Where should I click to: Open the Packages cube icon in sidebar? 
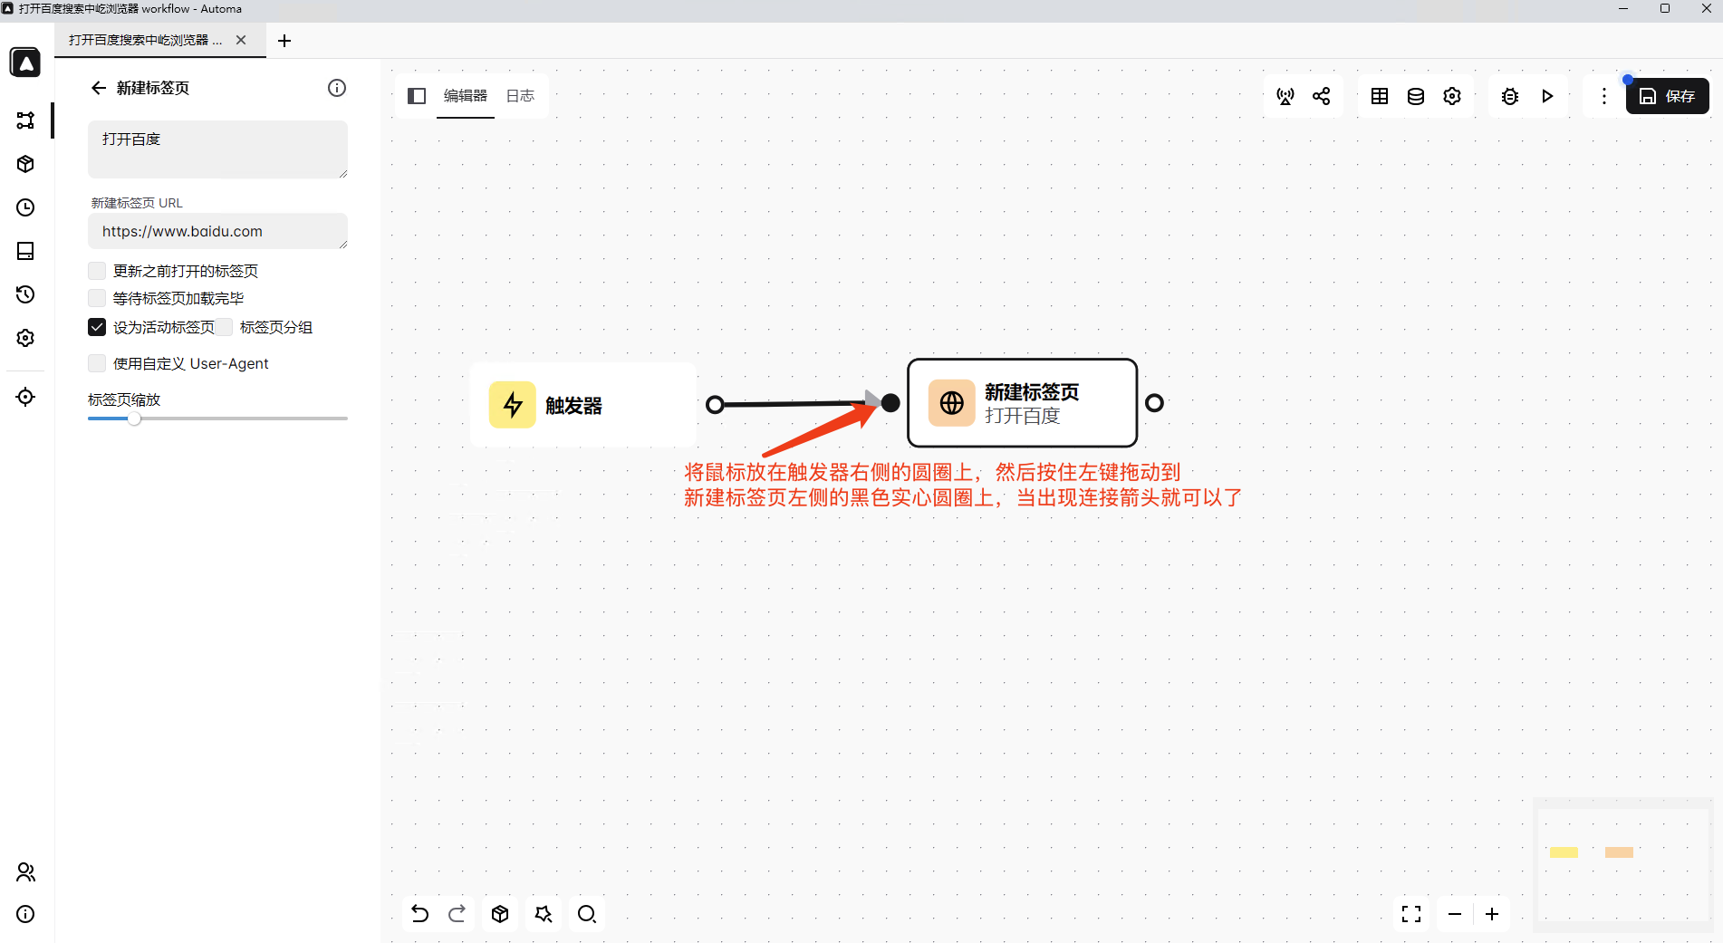(x=25, y=164)
